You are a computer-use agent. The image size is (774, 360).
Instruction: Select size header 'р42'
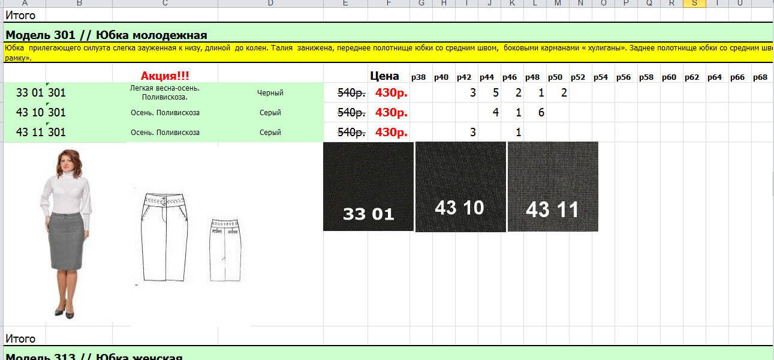[463, 77]
